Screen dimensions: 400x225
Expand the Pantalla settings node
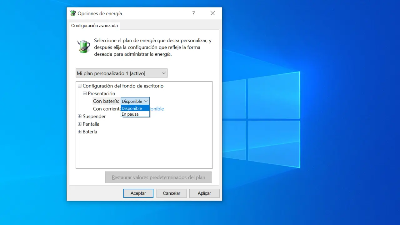pyautogui.click(x=79, y=124)
